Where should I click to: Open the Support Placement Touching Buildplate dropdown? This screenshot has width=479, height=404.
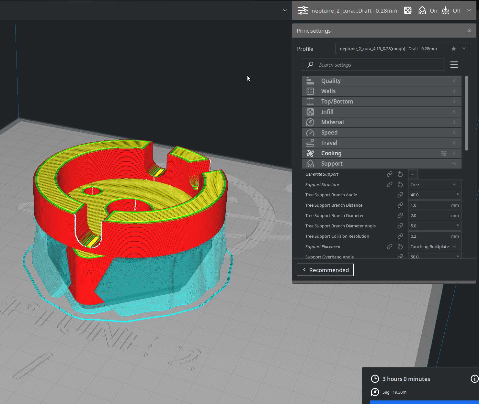click(435, 246)
